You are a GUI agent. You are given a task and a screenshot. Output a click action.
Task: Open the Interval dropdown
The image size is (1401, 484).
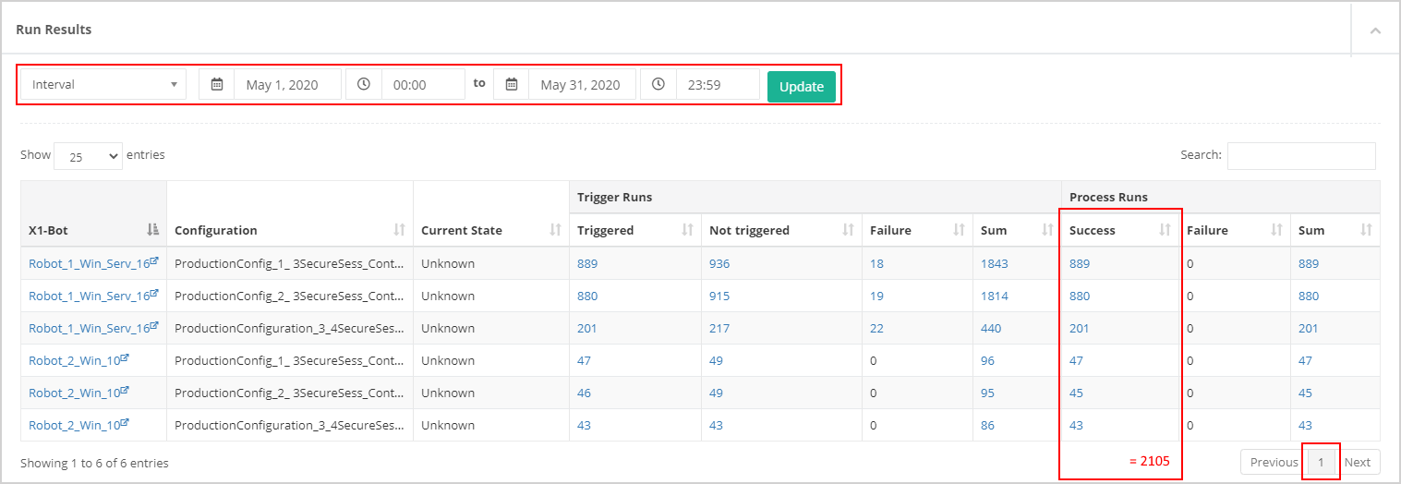(103, 84)
